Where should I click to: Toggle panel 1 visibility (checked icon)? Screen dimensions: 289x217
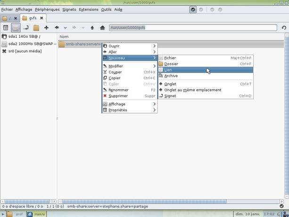click(x=193, y=9)
